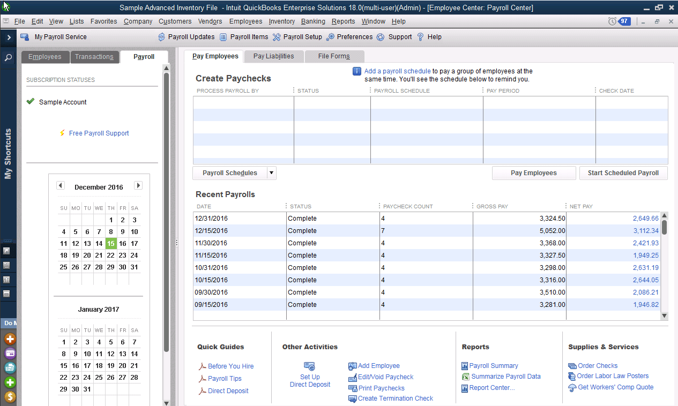Open the payroll Help icon

(x=420, y=37)
